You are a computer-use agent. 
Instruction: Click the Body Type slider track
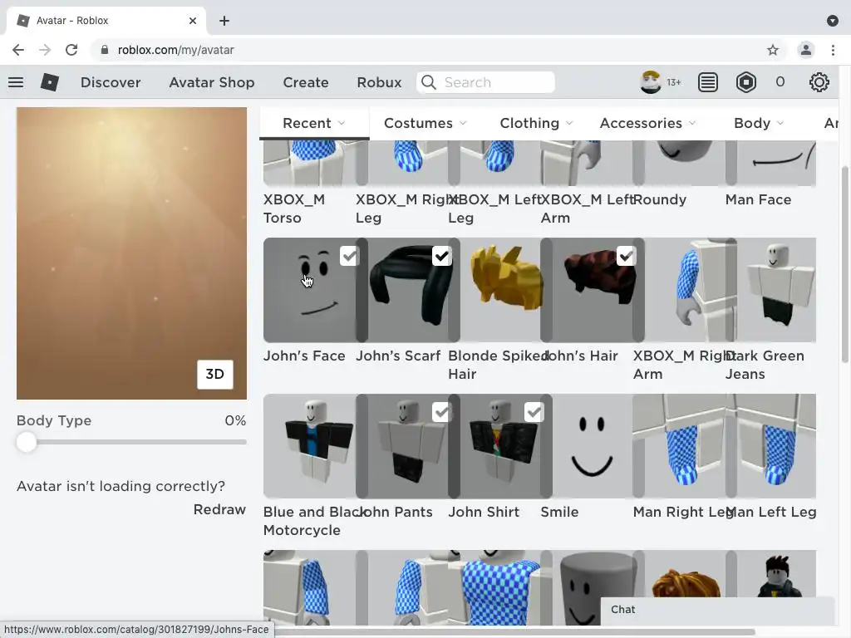click(x=131, y=442)
